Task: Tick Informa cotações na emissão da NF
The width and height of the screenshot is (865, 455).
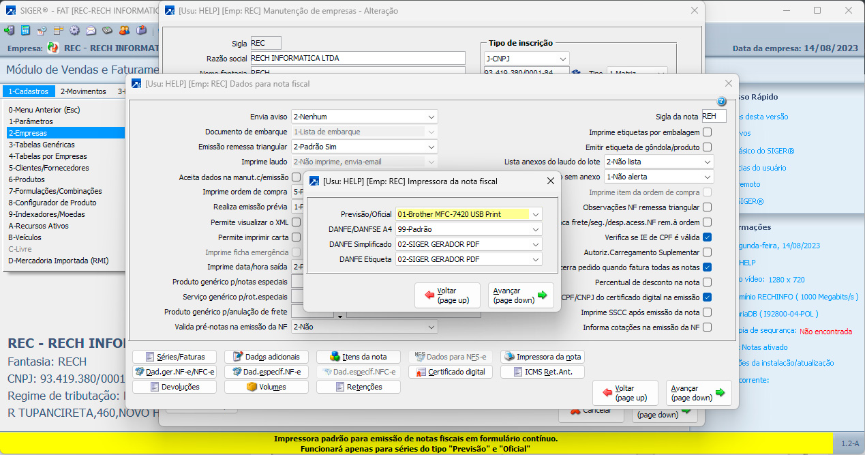Action: pos(707,327)
